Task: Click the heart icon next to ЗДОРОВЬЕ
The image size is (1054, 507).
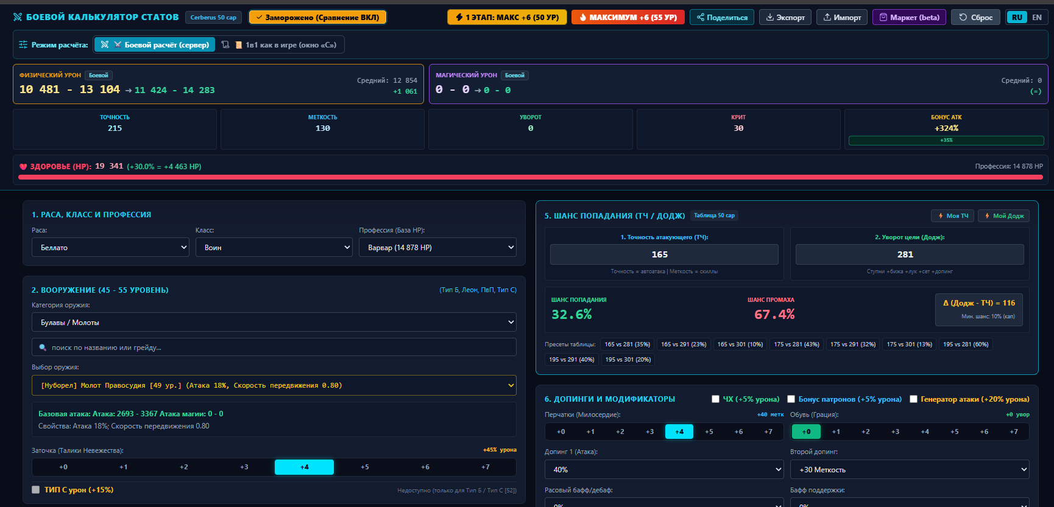Action: click(23, 166)
